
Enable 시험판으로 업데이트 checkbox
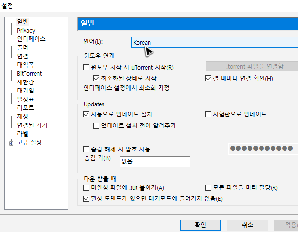[208, 114]
